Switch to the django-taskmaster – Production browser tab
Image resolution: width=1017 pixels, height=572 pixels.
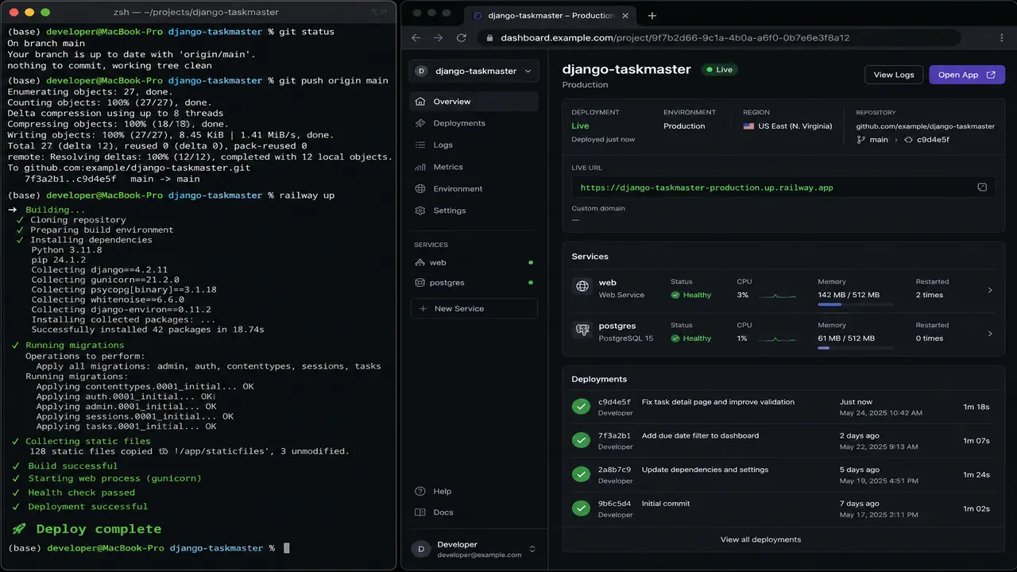click(550, 15)
